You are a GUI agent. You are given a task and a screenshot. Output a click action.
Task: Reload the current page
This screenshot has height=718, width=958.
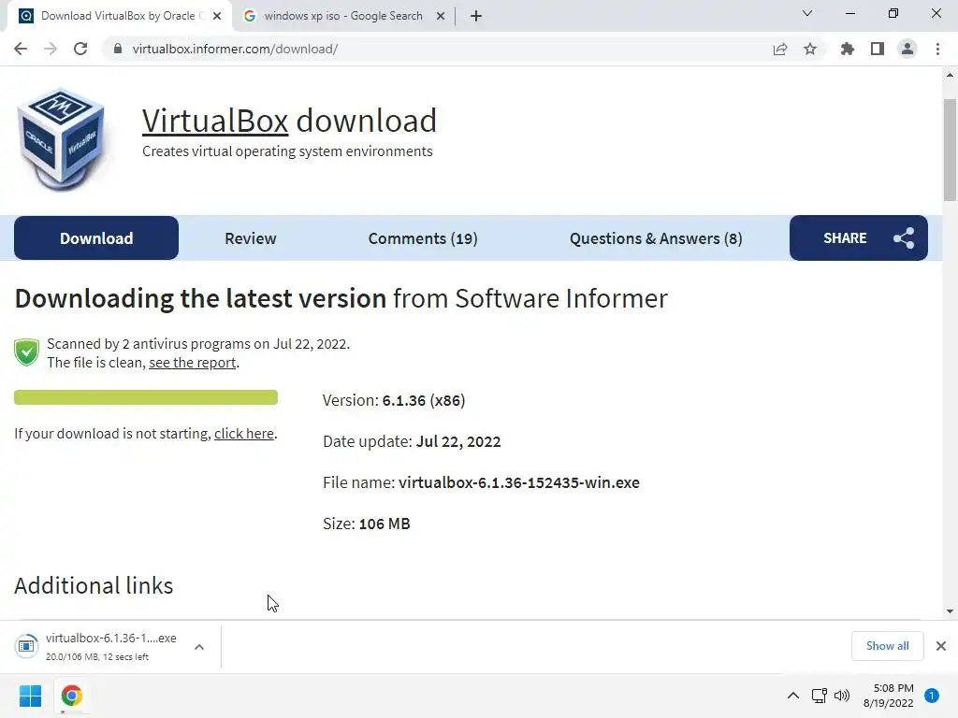coord(80,49)
